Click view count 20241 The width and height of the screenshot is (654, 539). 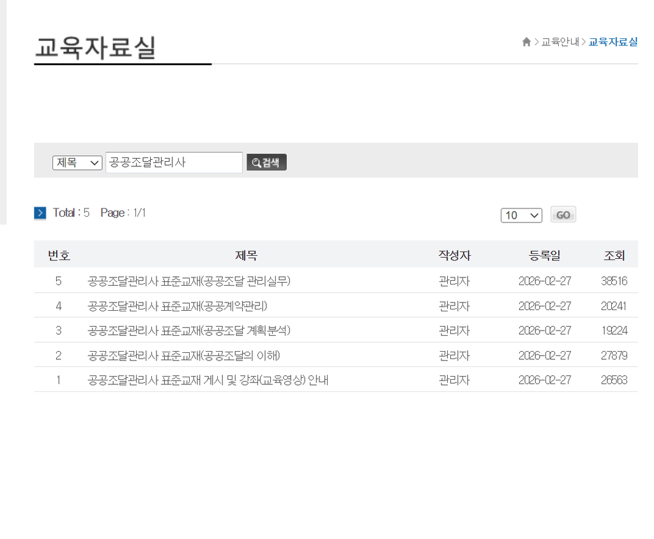click(x=614, y=306)
